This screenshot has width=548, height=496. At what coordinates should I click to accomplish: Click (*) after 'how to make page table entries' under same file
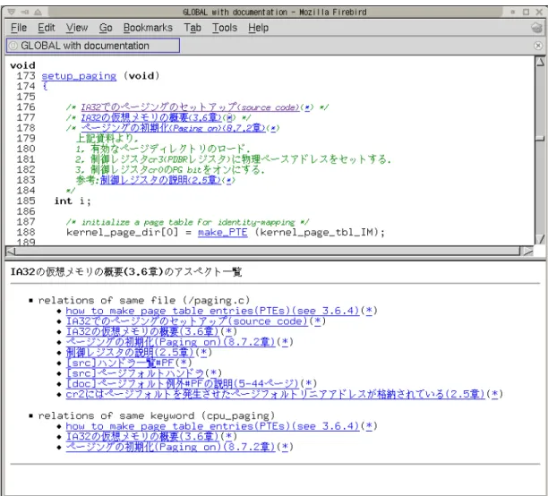(x=369, y=311)
